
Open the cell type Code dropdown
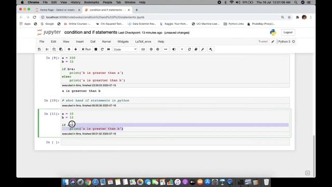[x=125, y=49]
